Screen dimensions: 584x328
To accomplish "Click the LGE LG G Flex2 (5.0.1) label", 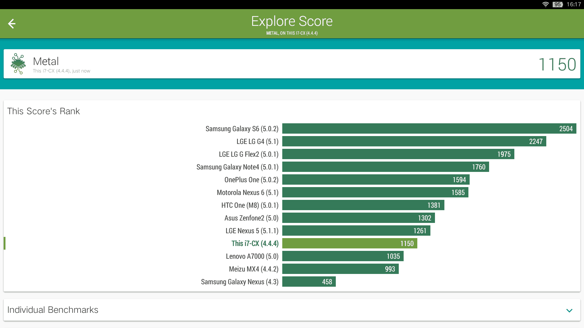I will pos(249,154).
